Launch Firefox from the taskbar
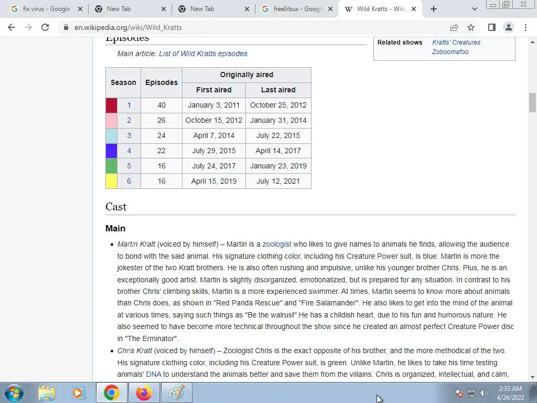This screenshot has height=403, width=537. 144,393
